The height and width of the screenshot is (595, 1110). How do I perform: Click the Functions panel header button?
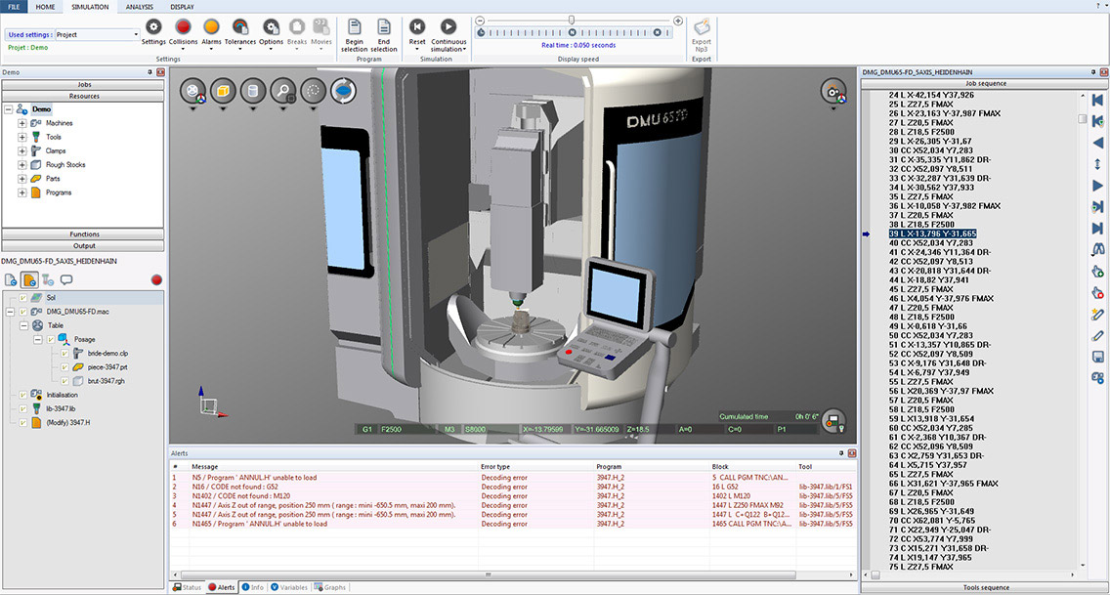(x=84, y=234)
